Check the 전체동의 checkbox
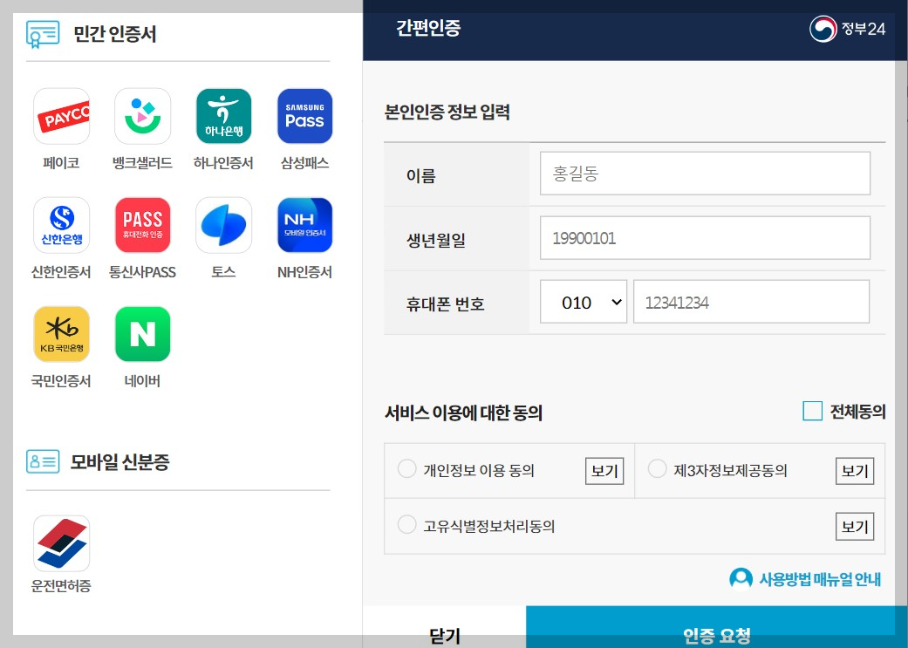This screenshot has height=648, width=908. coord(812,411)
